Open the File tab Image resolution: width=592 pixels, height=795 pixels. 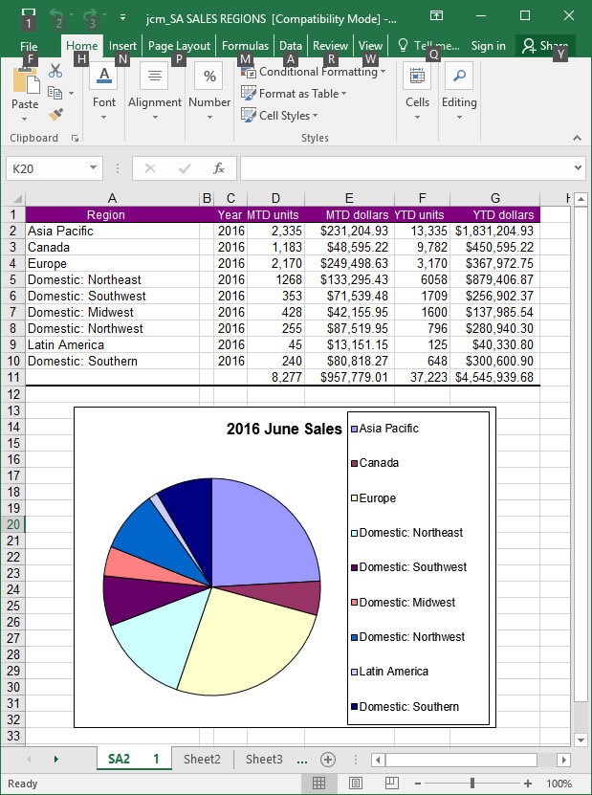coord(29,46)
